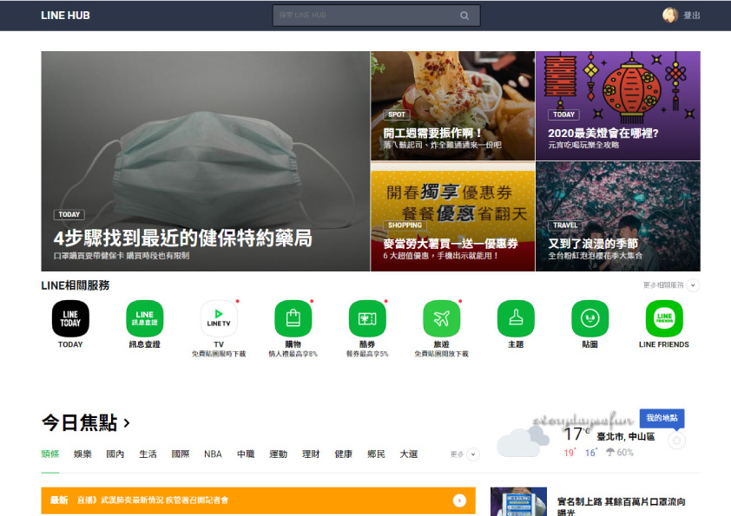Select the 娛樂 tab
The height and width of the screenshot is (516, 731).
pyautogui.click(x=82, y=454)
